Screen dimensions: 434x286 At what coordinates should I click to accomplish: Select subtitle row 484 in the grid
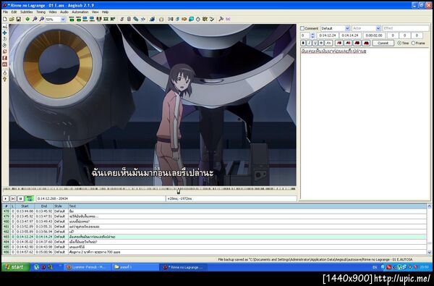214,242
